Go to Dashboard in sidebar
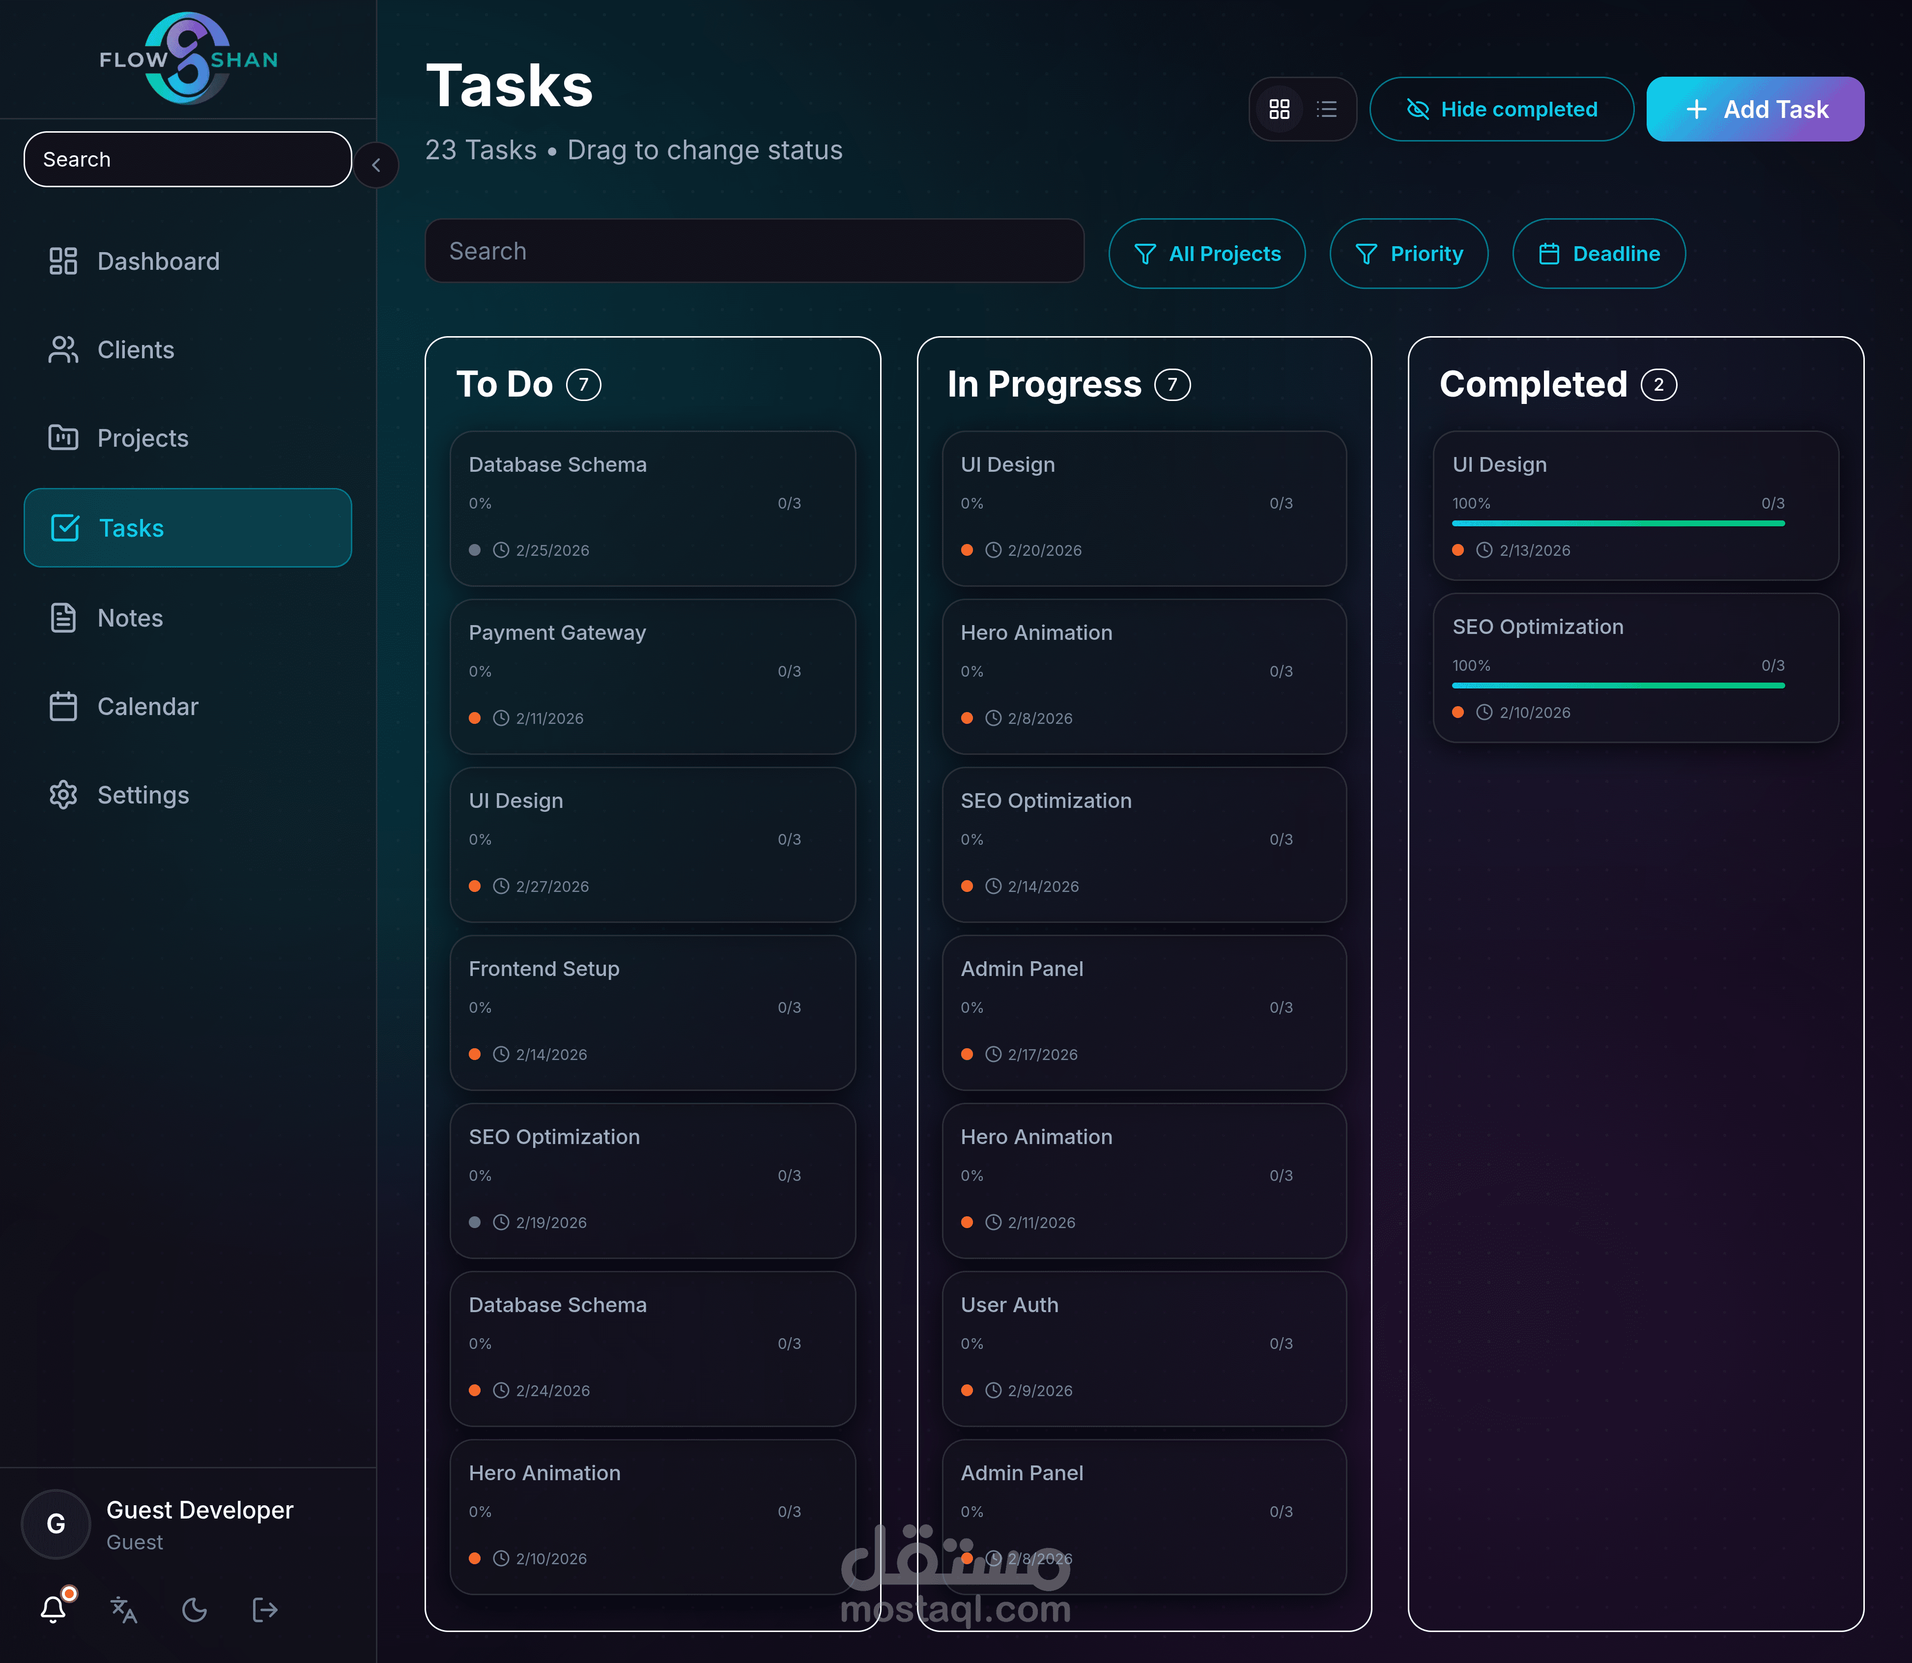Viewport: 1912px width, 1663px height. 158,262
